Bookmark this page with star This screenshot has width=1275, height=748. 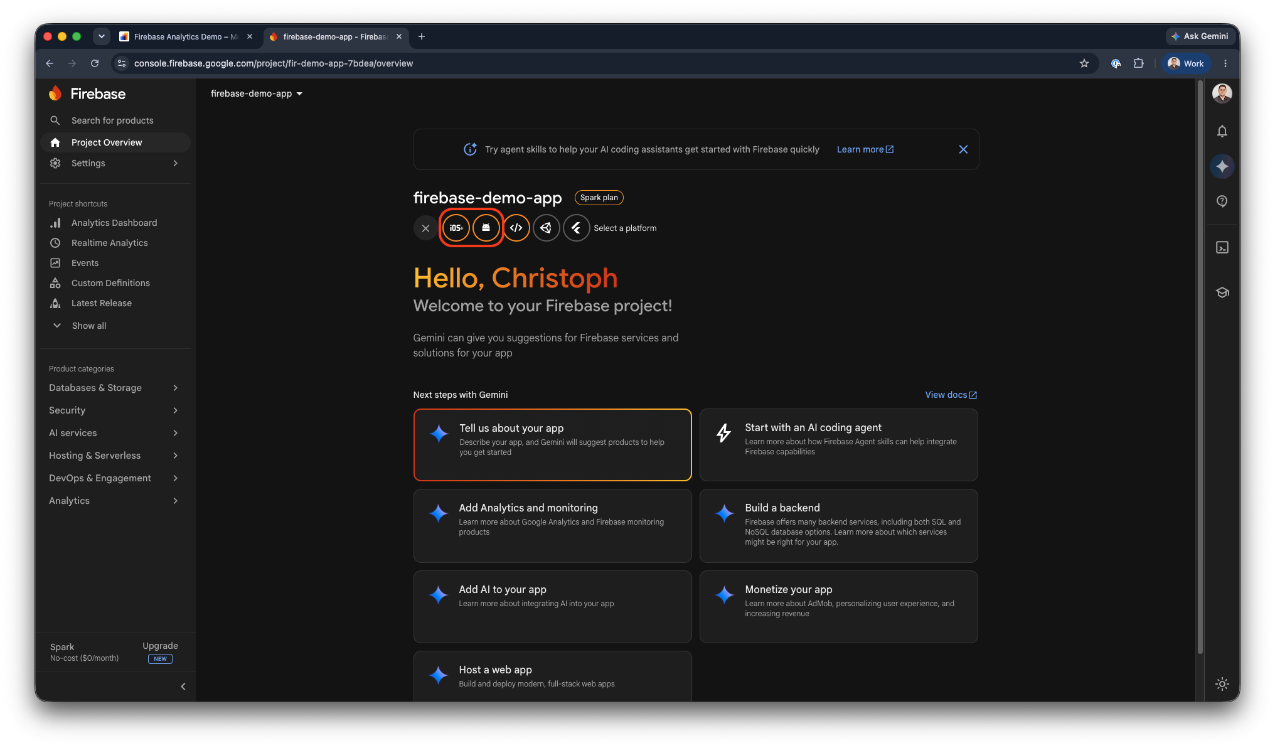point(1084,63)
